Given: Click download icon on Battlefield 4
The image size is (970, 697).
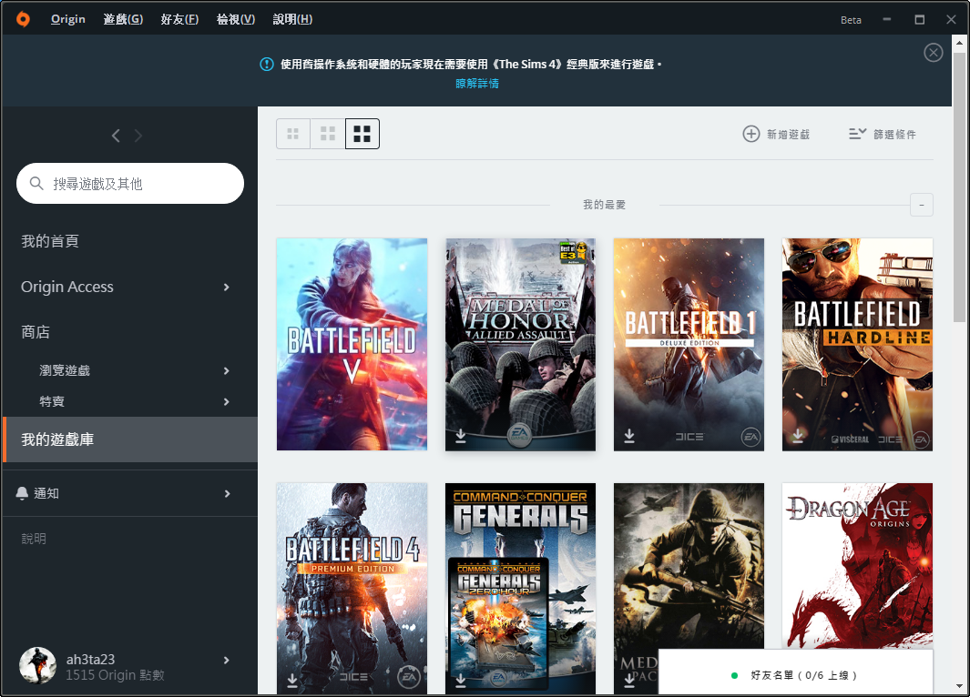Looking at the screenshot, I should pos(292,681).
